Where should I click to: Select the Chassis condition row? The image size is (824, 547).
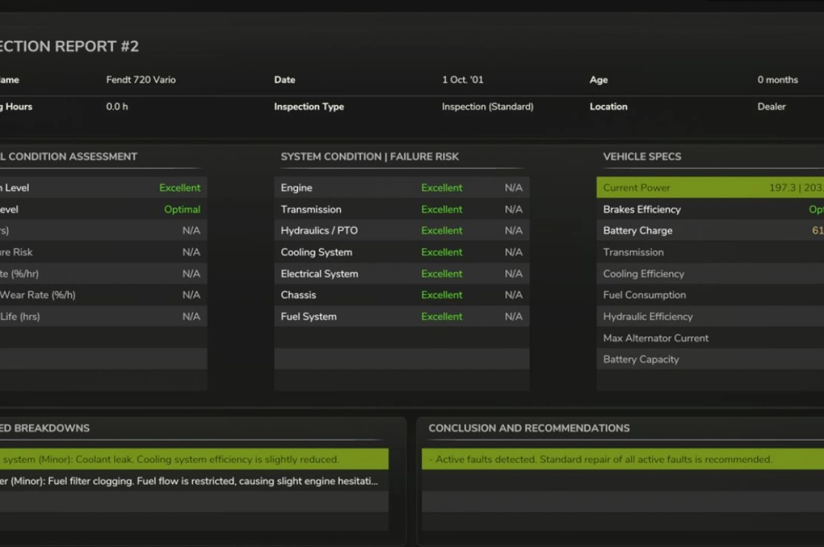[401, 295]
